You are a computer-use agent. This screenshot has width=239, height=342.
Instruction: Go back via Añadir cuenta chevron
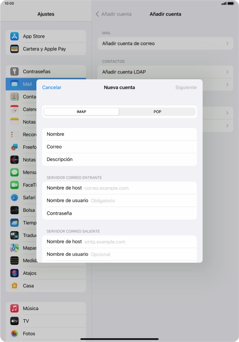pyautogui.click(x=97, y=14)
